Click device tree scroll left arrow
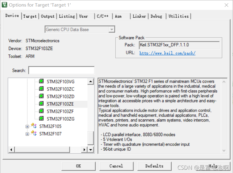The width and height of the screenshot is (233, 173). click(11, 149)
